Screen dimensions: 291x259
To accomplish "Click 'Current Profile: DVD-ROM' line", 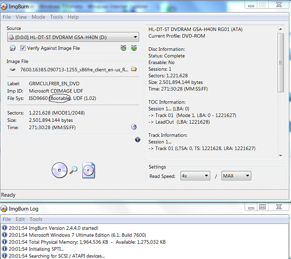I will point(177,36).
